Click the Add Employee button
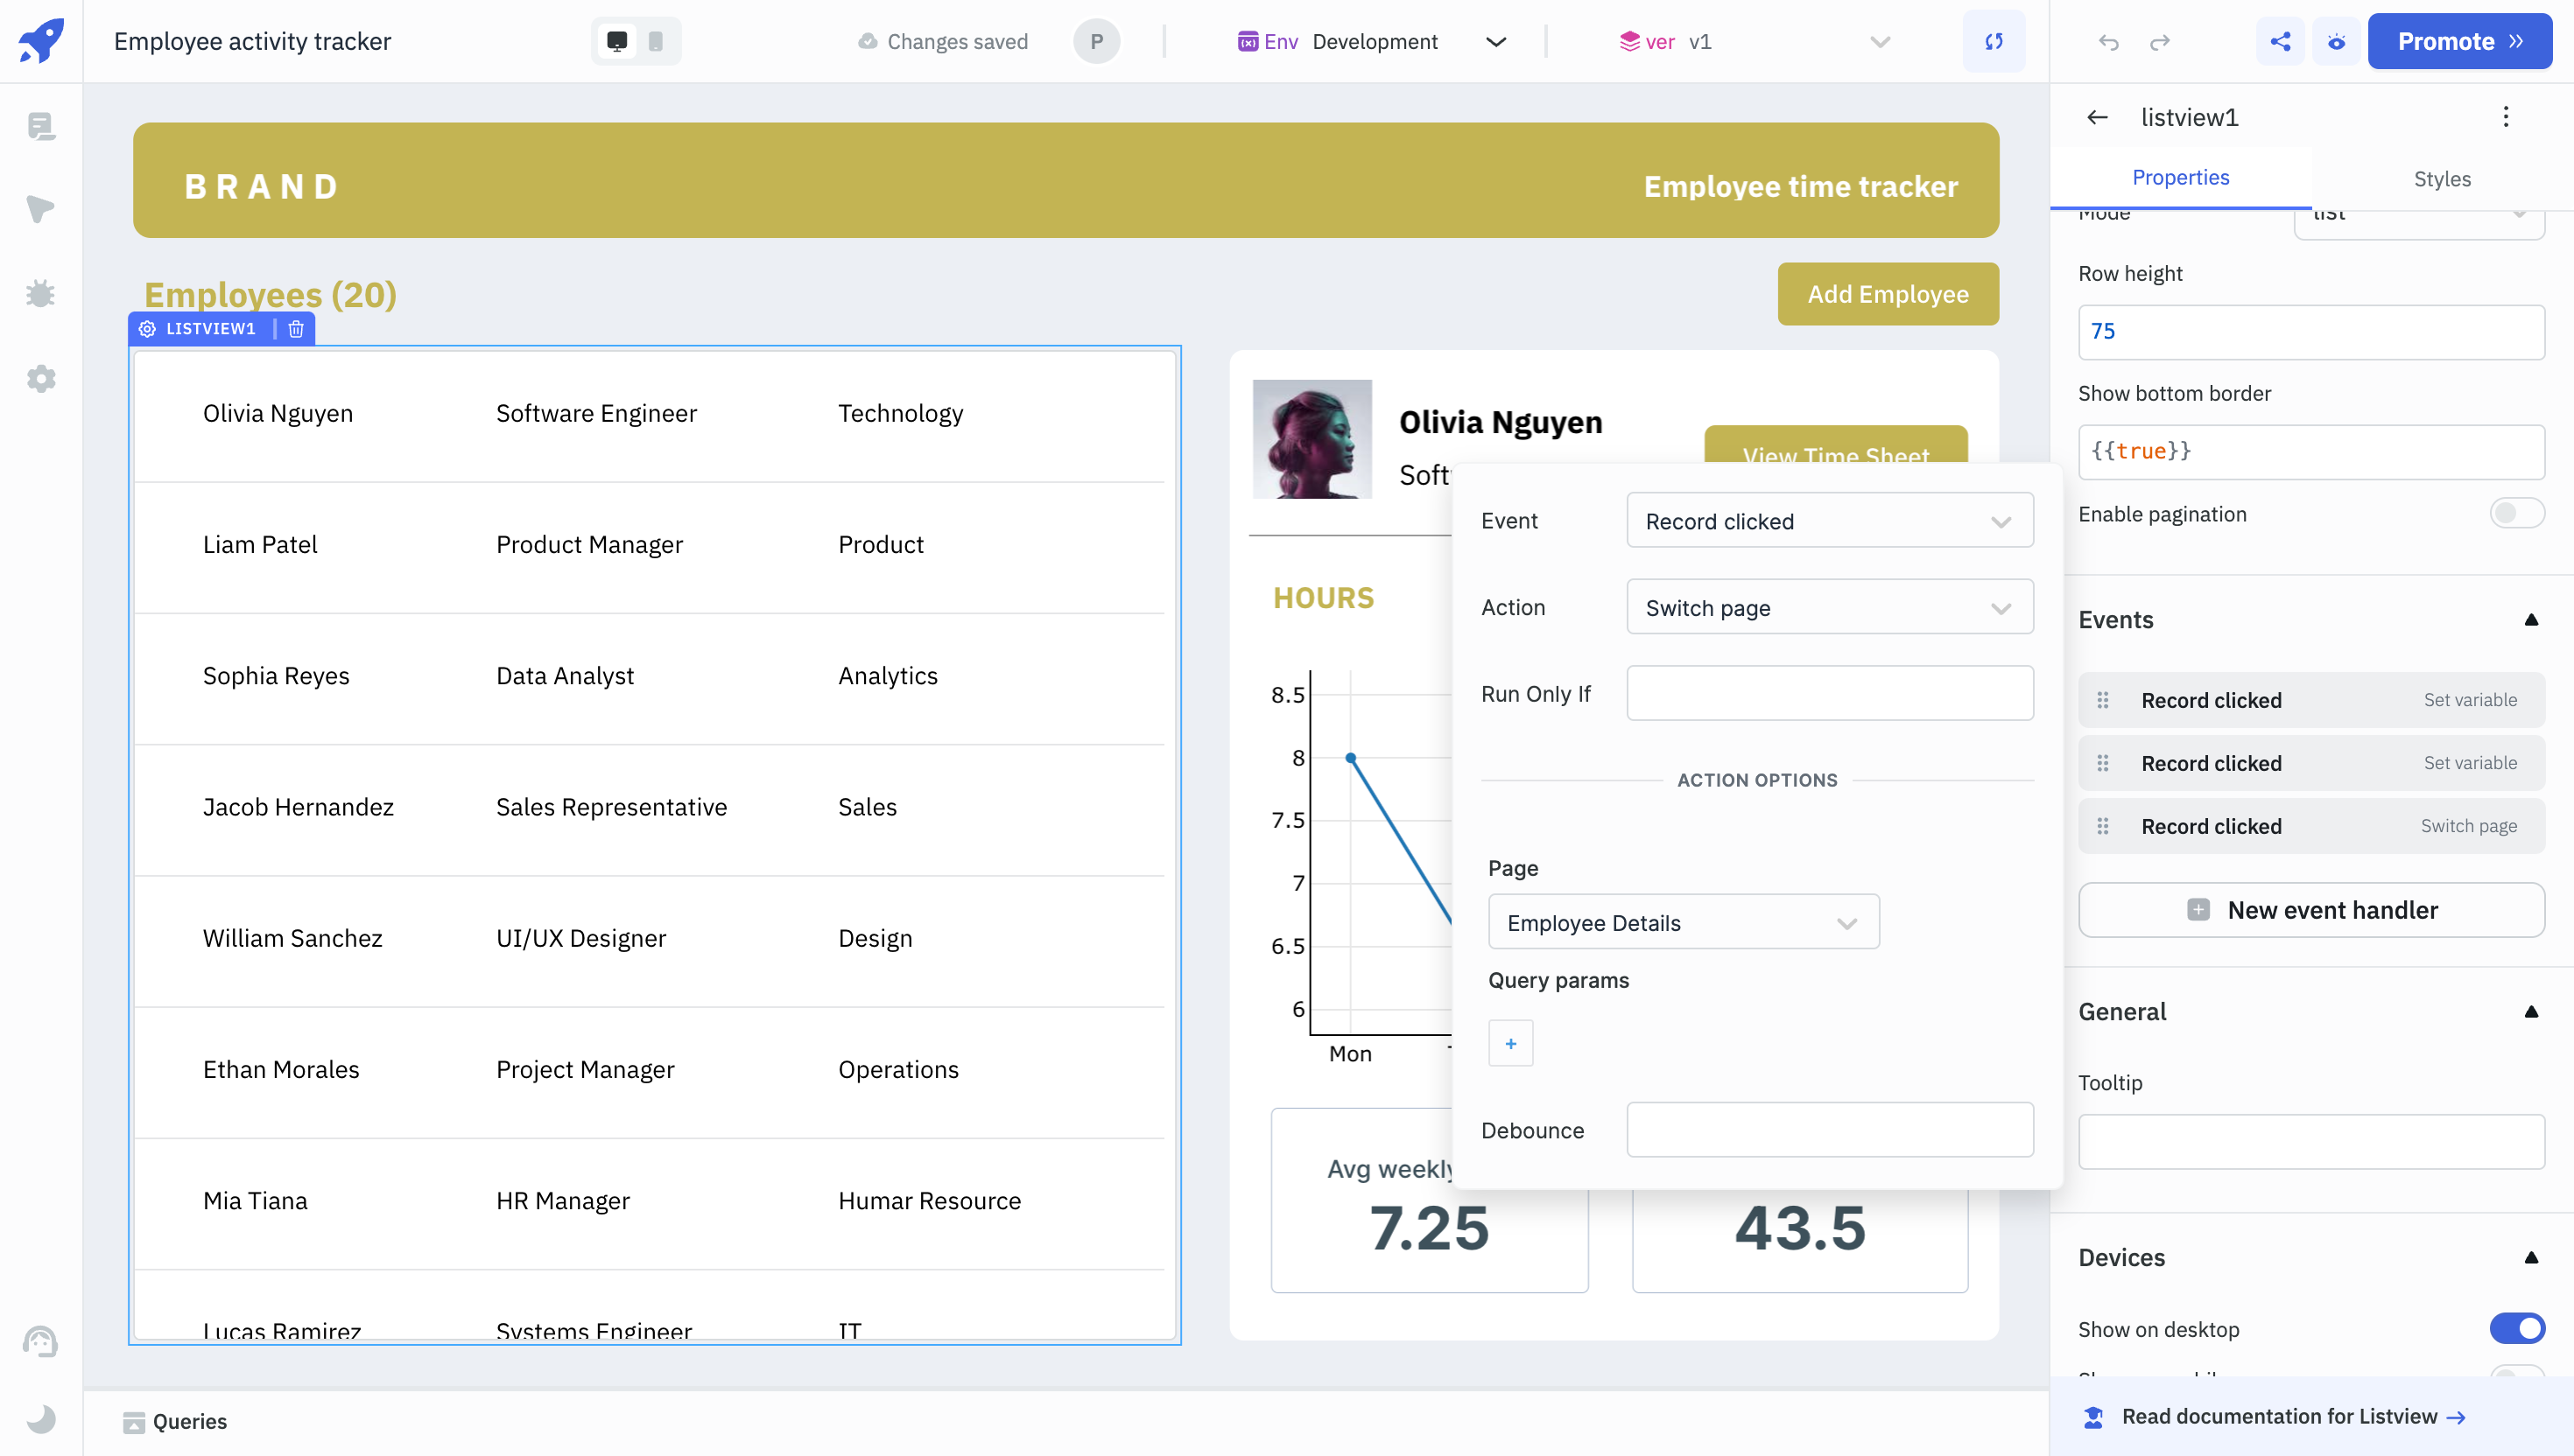Image resolution: width=2574 pixels, height=1456 pixels. [1887, 293]
